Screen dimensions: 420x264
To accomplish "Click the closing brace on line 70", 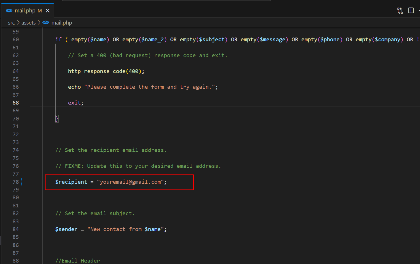I will click(57, 119).
